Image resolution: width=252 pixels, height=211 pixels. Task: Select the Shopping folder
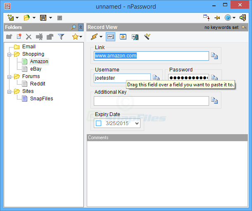(33, 54)
